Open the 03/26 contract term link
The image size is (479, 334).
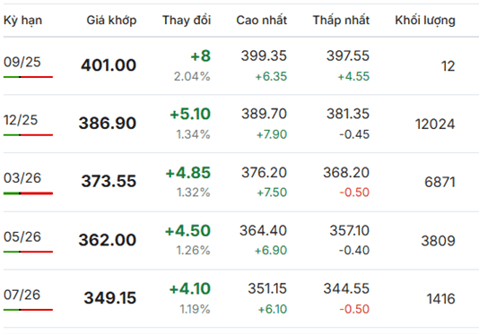coord(22,178)
